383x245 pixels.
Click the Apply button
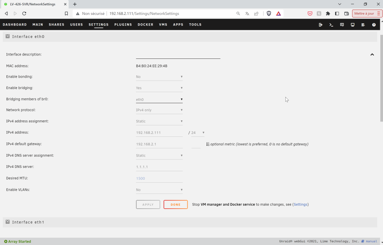point(148,204)
